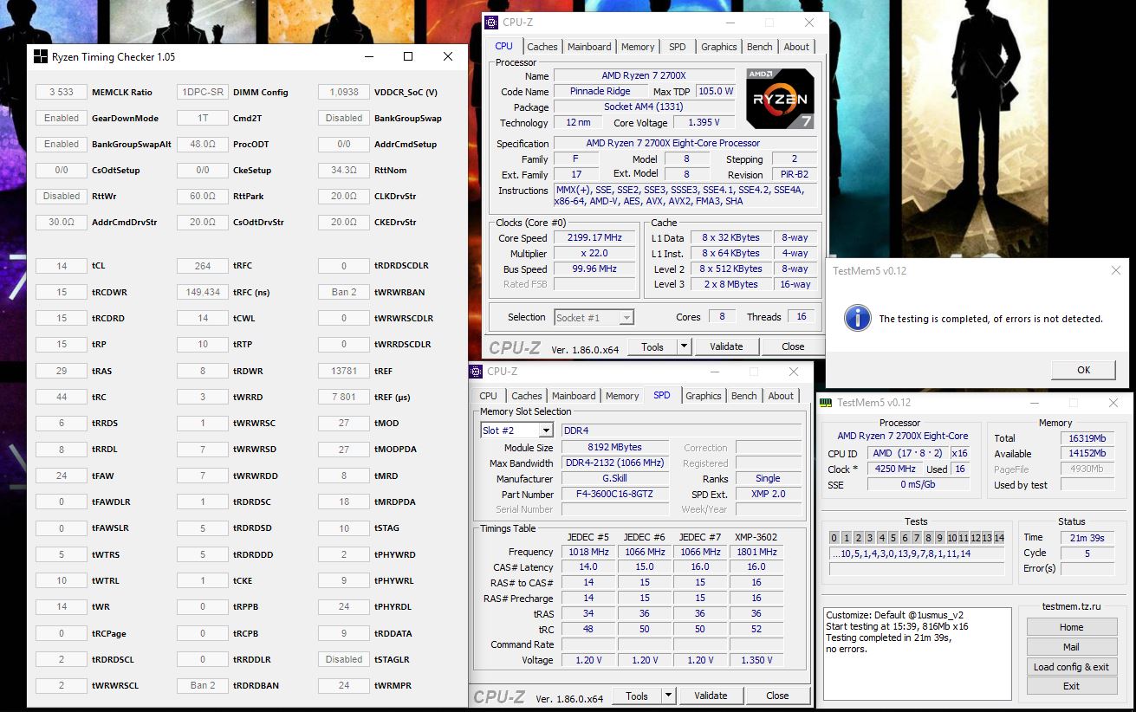Click Close button in the lower CPU-Z SPD window
The width and height of the screenshot is (1136, 712).
(777, 696)
